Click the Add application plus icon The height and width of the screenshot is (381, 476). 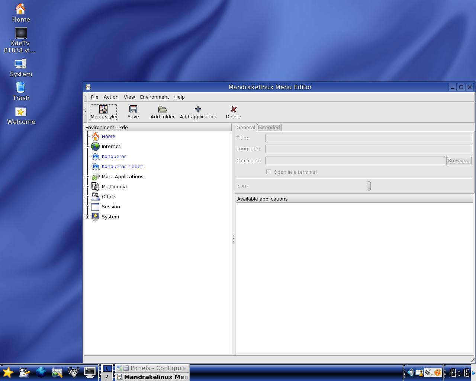[198, 109]
